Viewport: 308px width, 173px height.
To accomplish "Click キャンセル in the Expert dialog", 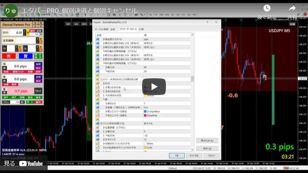I will (x=194, y=155).
